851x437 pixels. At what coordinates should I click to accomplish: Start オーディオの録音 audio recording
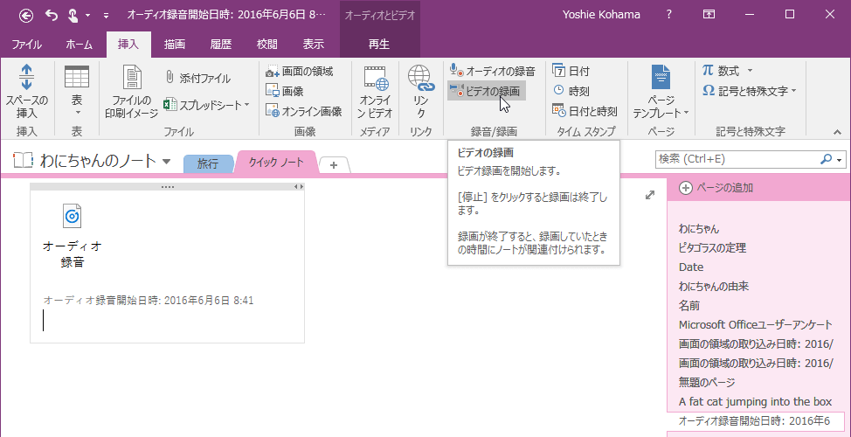(x=493, y=71)
